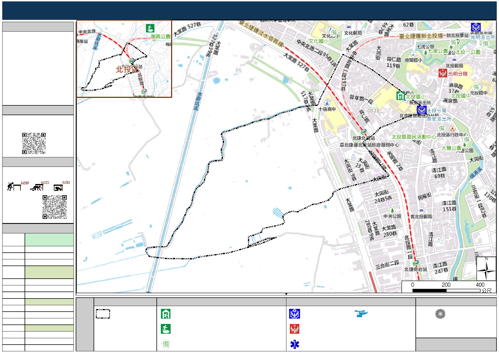
Task: Click the legend's green shelter house icon
Action: pos(166,314)
